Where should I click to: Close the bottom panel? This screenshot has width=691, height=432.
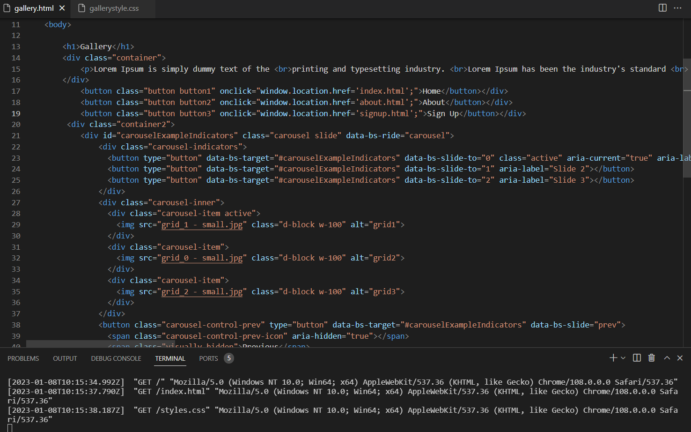coord(680,358)
